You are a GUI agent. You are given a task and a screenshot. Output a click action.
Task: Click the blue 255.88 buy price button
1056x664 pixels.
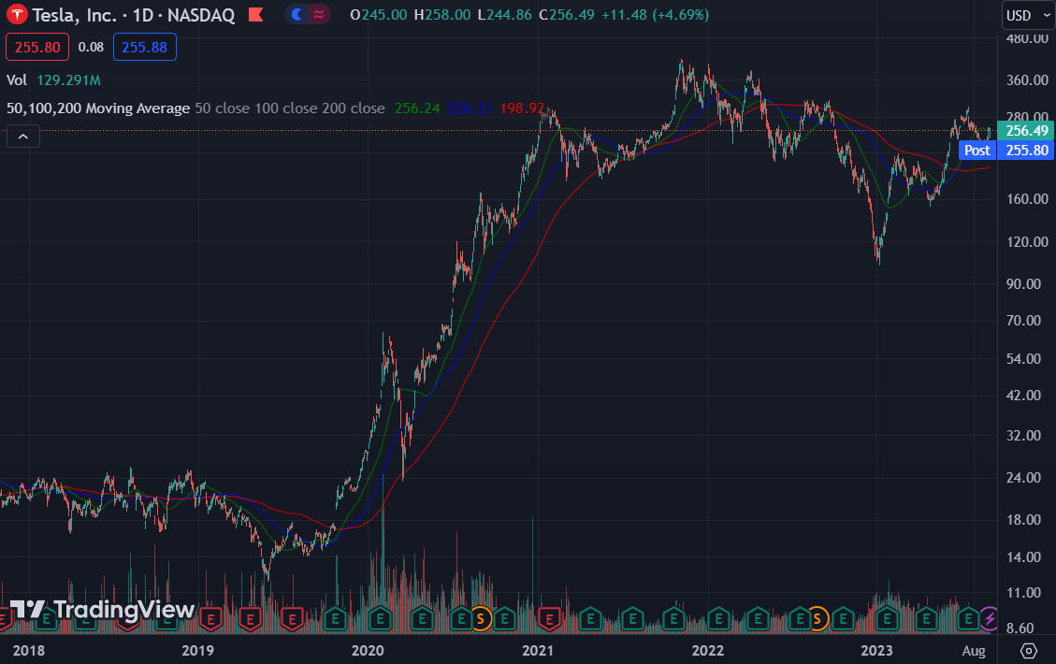point(145,47)
